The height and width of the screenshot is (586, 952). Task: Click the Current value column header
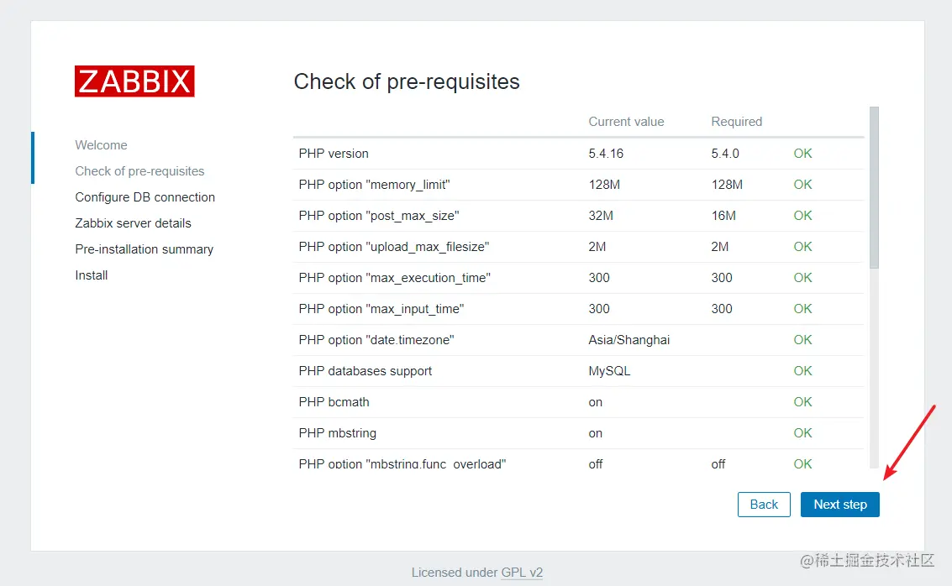click(626, 122)
